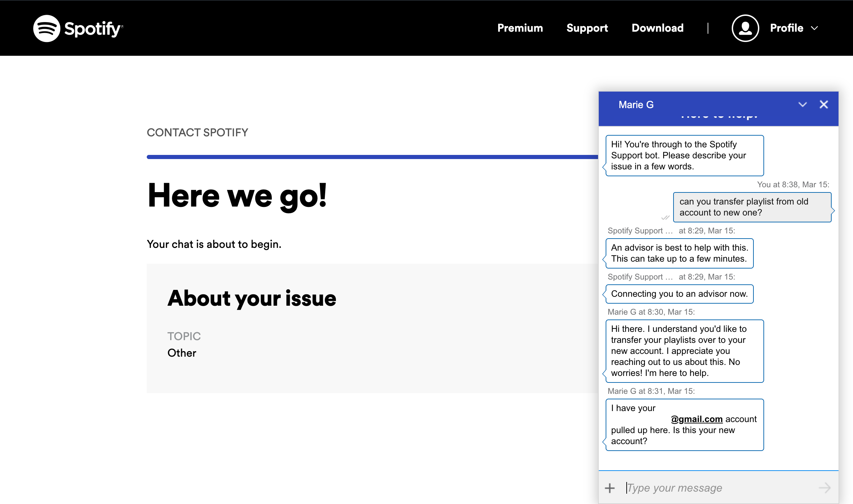
Task: Minimize chat using the chevron icon
Action: [x=802, y=105]
